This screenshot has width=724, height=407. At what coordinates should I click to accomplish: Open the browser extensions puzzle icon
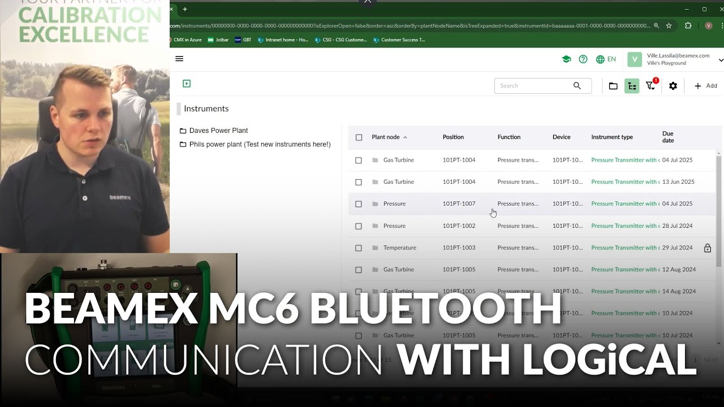[x=688, y=25]
